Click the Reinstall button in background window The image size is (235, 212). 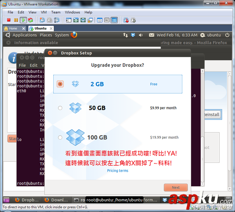click(212, 114)
